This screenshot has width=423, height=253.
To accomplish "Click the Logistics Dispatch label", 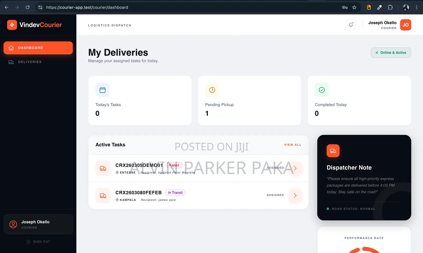I will coord(110,25).
